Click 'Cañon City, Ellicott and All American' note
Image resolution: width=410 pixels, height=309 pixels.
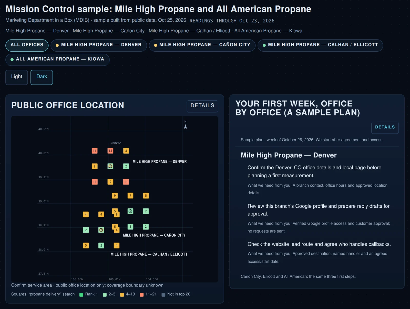(x=298, y=276)
